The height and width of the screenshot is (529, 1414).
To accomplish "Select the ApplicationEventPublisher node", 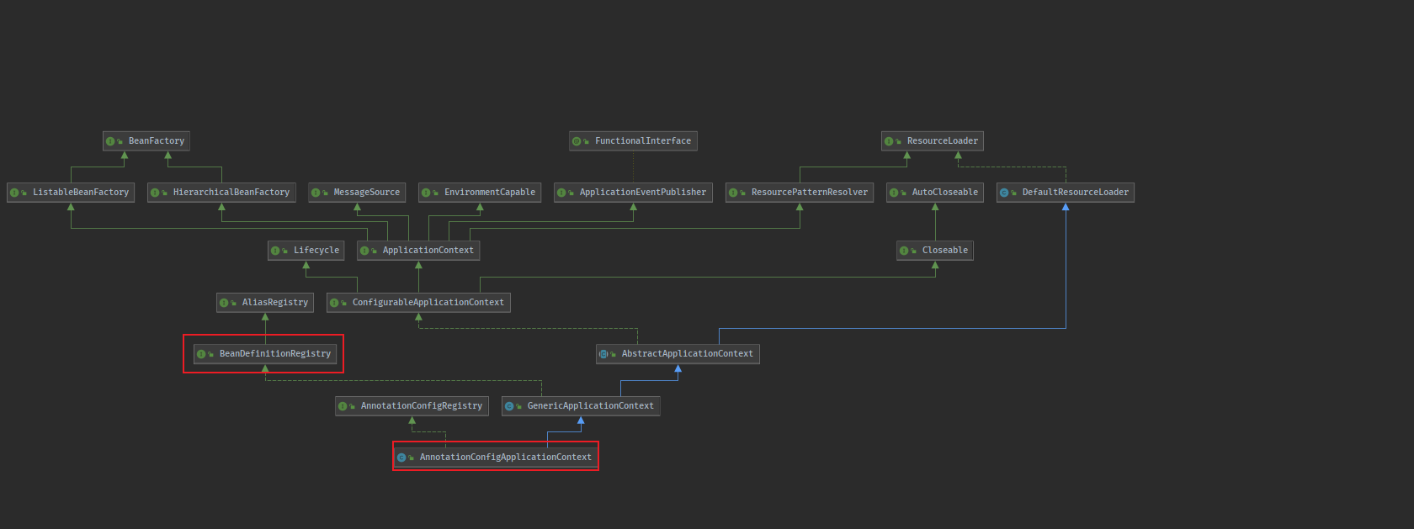I will pyautogui.click(x=633, y=193).
